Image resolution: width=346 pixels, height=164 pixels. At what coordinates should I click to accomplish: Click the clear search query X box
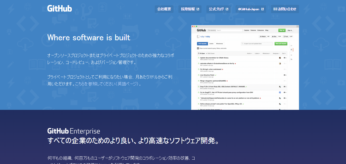click(x=198, y=48)
